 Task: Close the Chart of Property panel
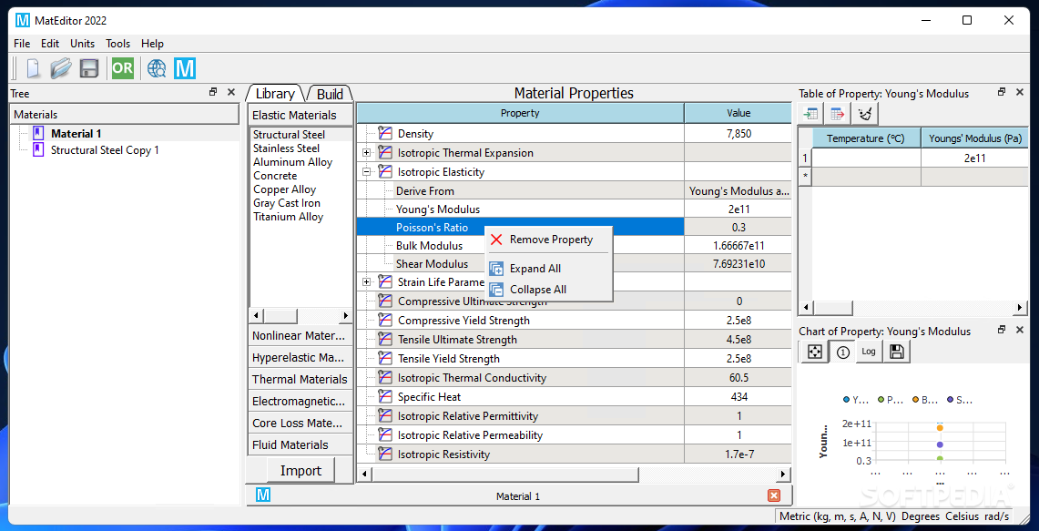click(1019, 330)
